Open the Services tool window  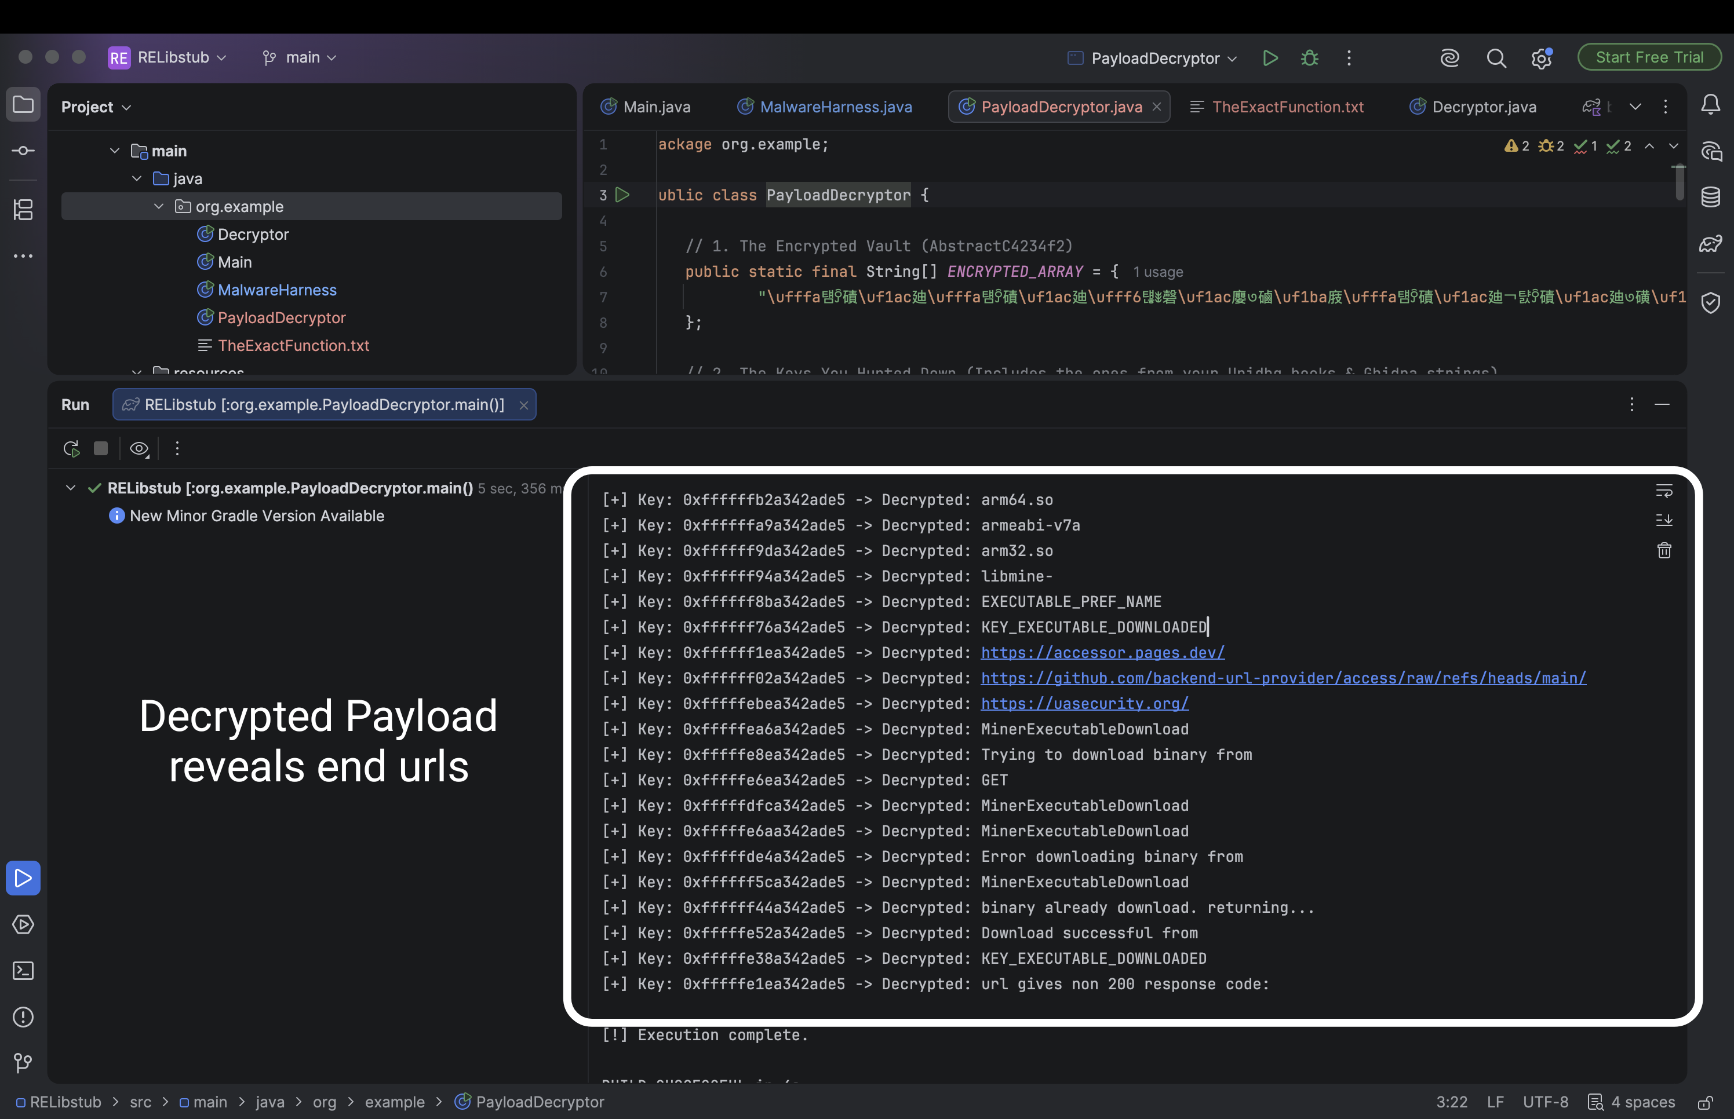(23, 924)
